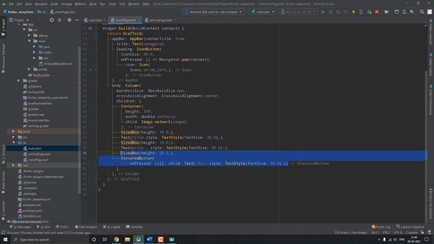Expand the test folder in project tree
434x244 pixels.
click(14, 165)
